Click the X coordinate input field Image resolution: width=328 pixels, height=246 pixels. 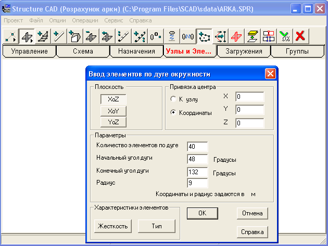click(250, 97)
